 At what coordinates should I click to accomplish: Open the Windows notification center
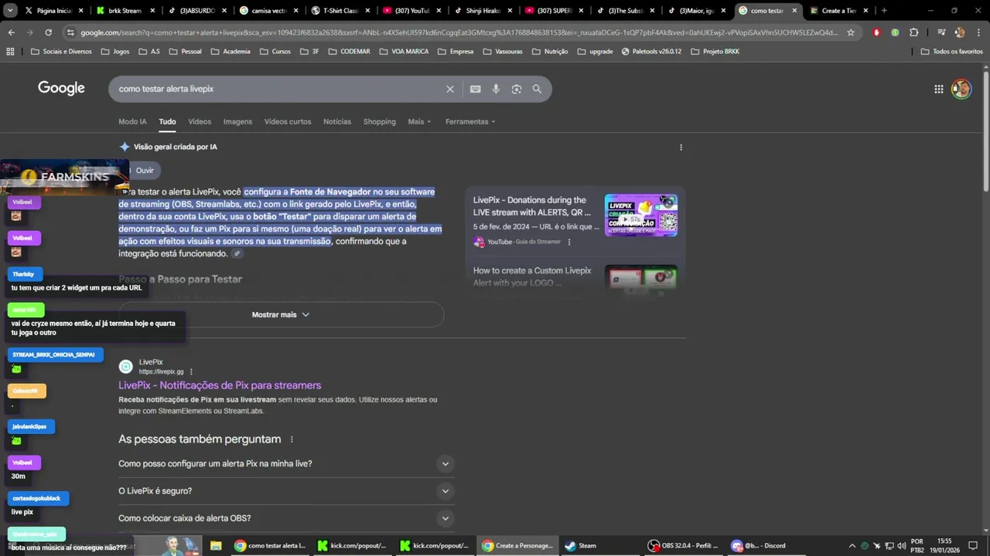(x=973, y=546)
